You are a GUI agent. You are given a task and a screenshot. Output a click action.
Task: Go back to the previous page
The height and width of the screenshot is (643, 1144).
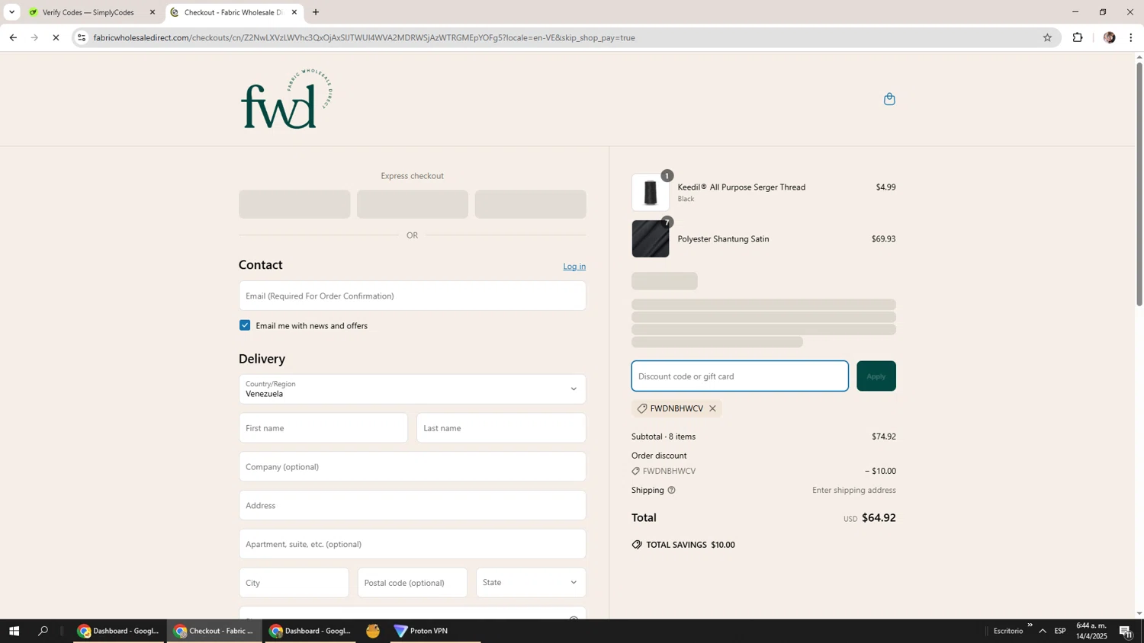point(13,37)
